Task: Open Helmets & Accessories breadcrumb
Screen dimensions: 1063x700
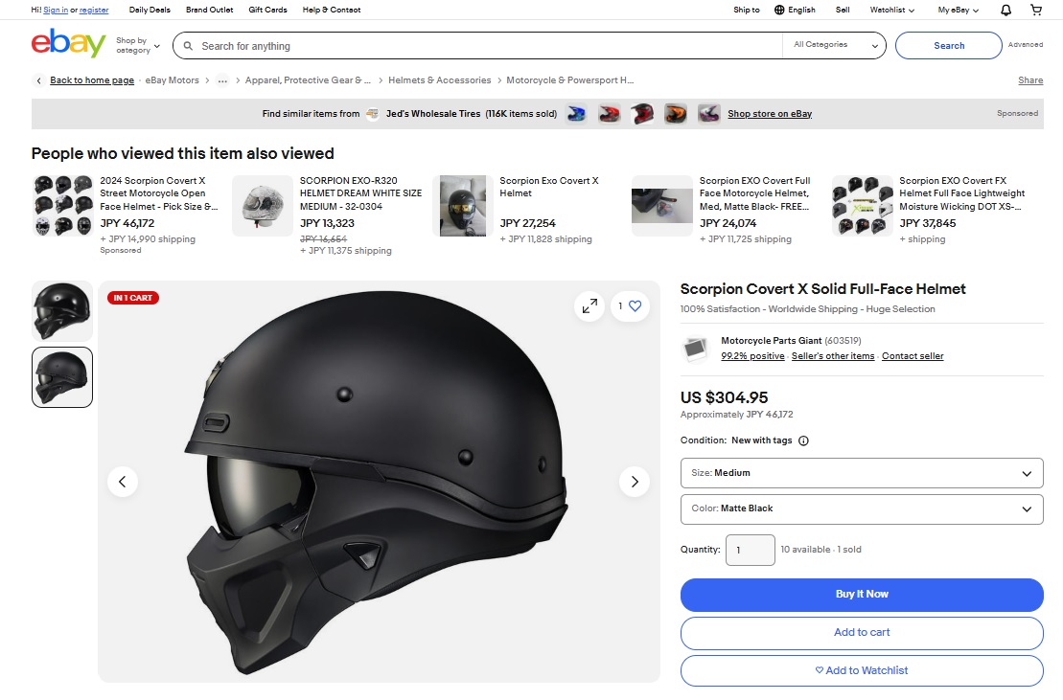Action: [439, 80]
